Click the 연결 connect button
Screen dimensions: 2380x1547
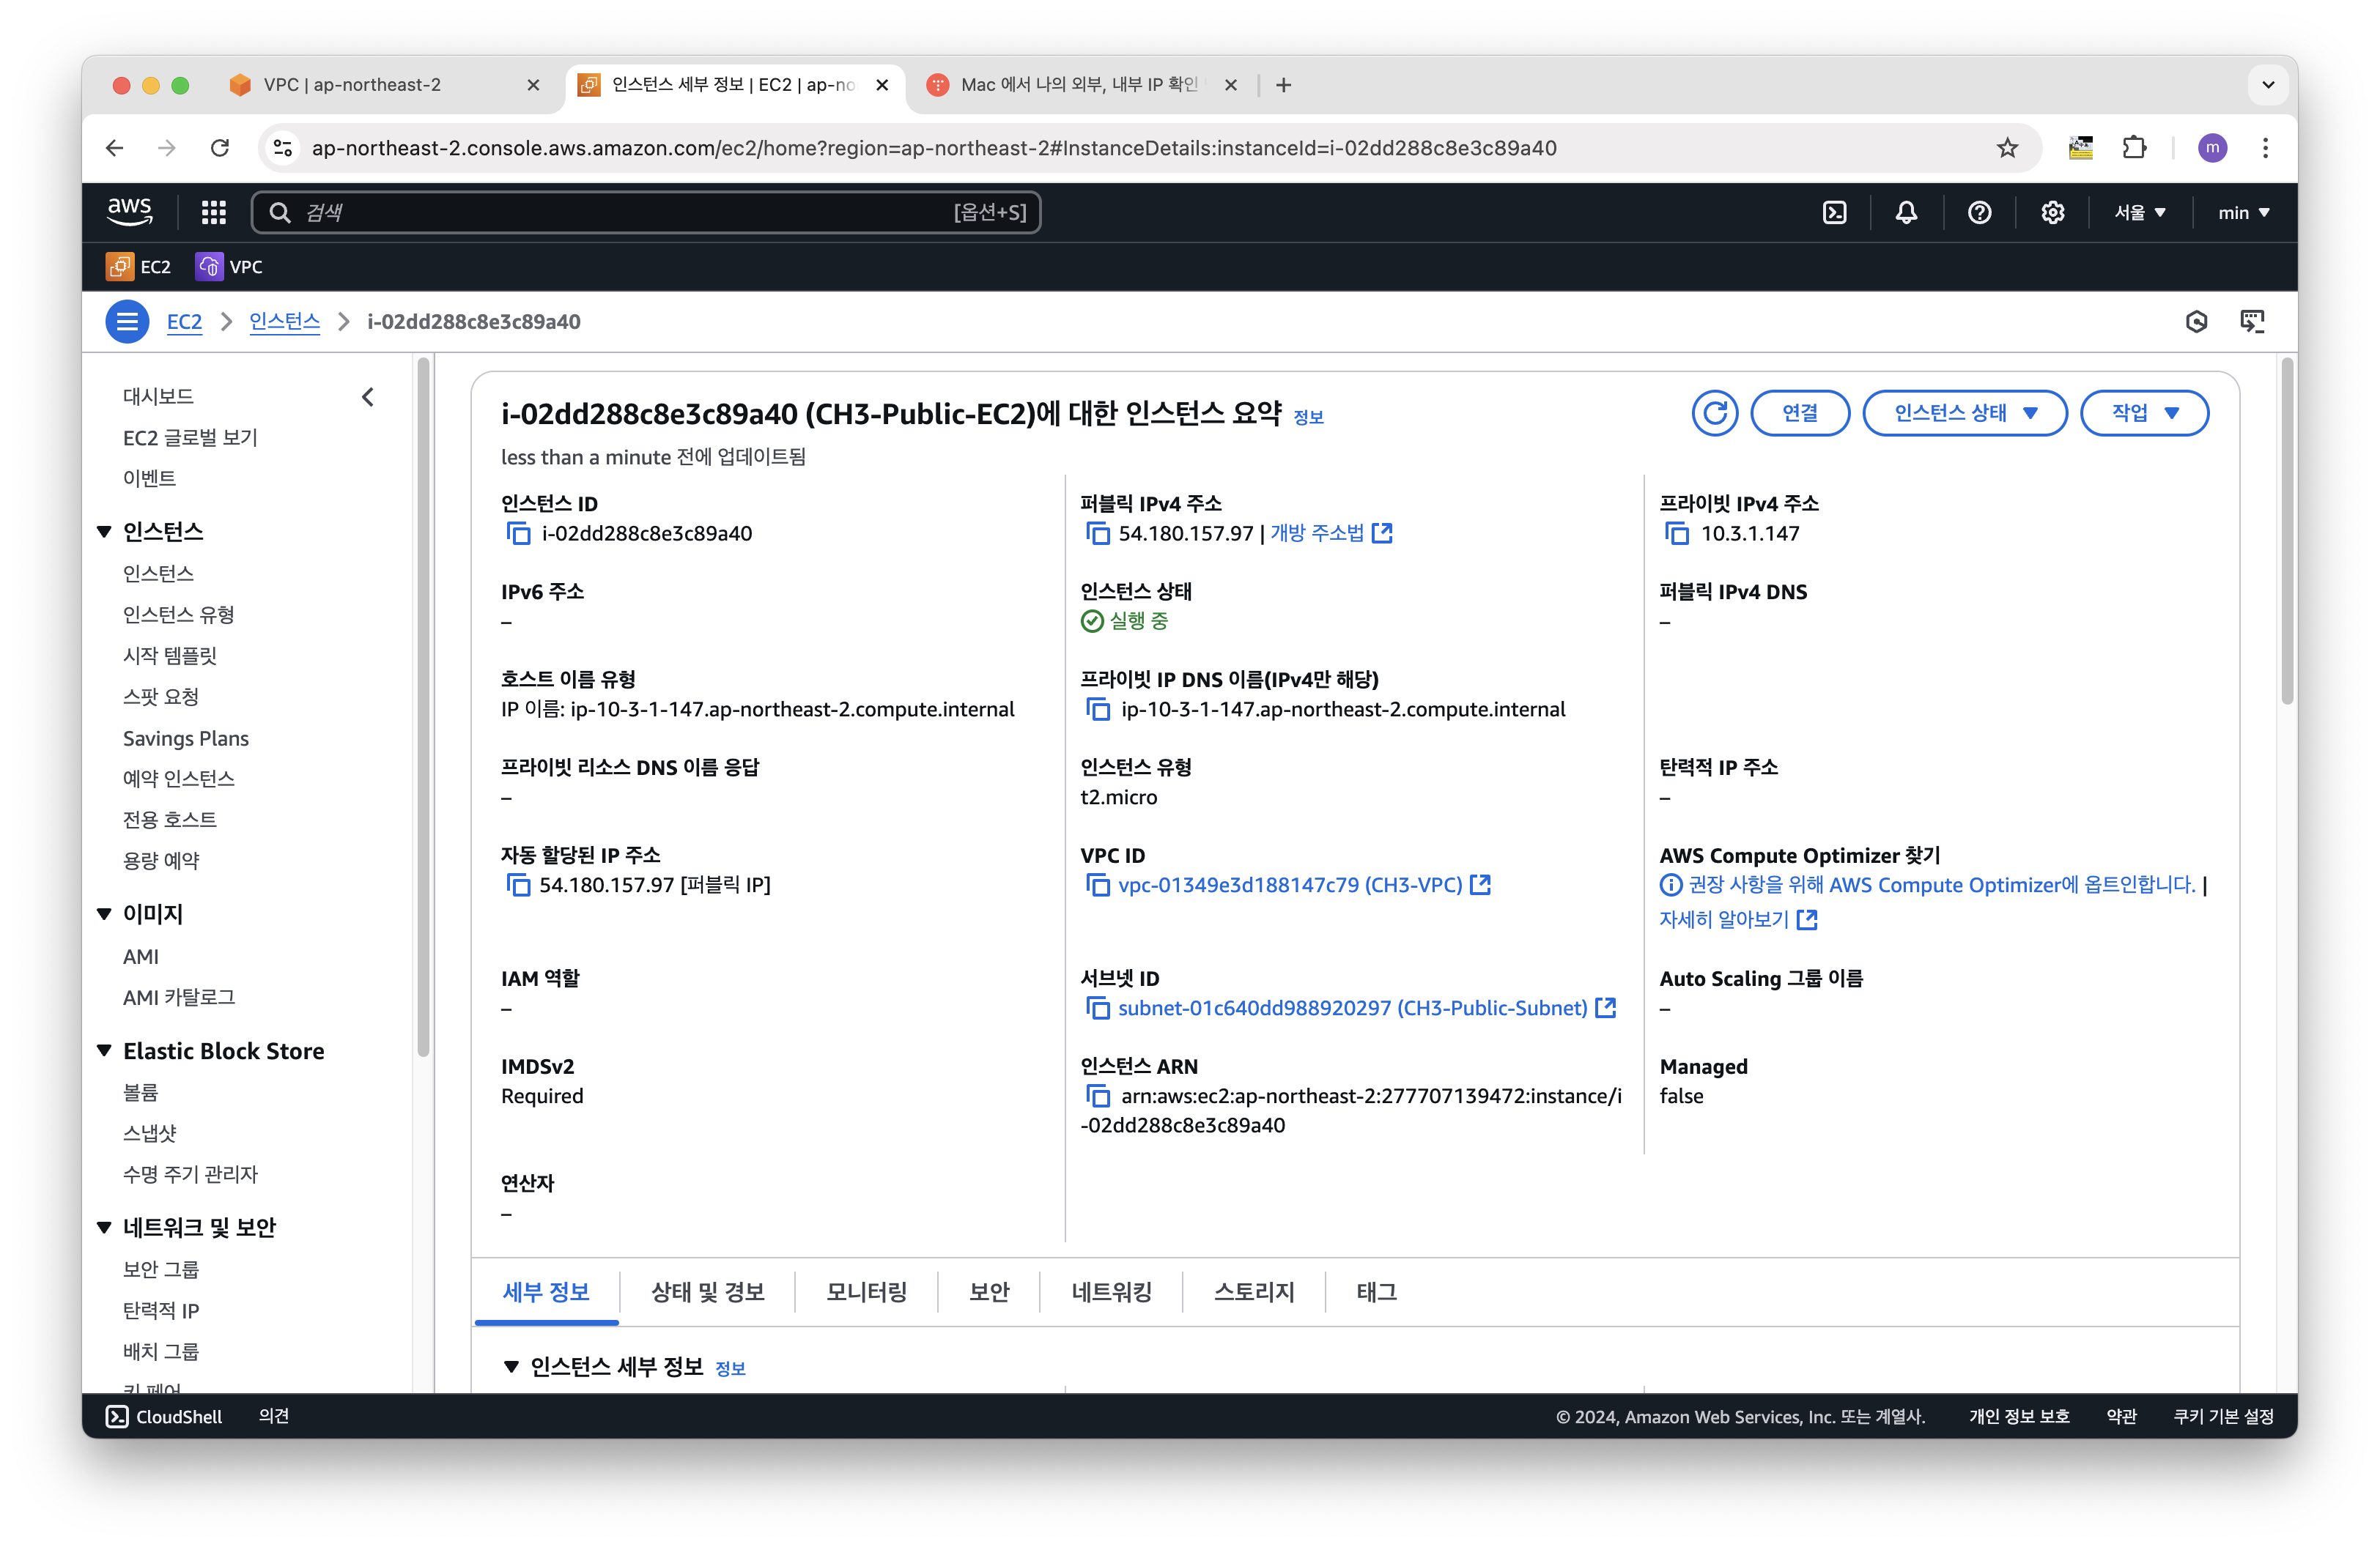point(1799,412)
